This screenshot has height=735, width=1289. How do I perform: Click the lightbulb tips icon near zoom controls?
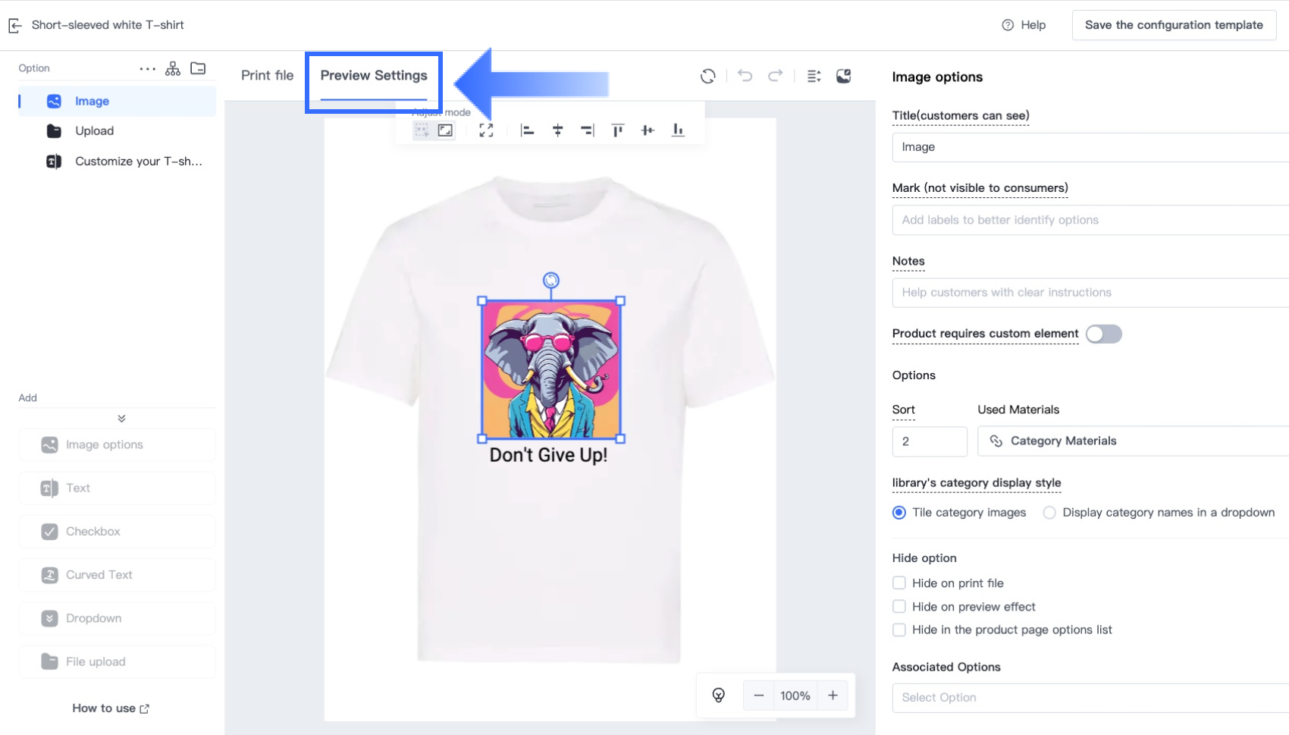pyautogui.click(x=719, y=696)
